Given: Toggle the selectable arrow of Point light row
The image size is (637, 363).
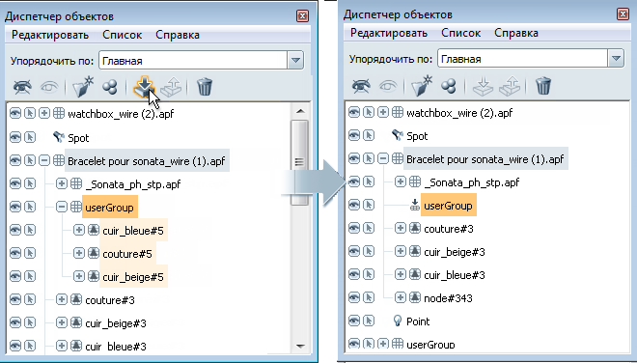Looking at the screenshot, I should click(x=369, y=321).
